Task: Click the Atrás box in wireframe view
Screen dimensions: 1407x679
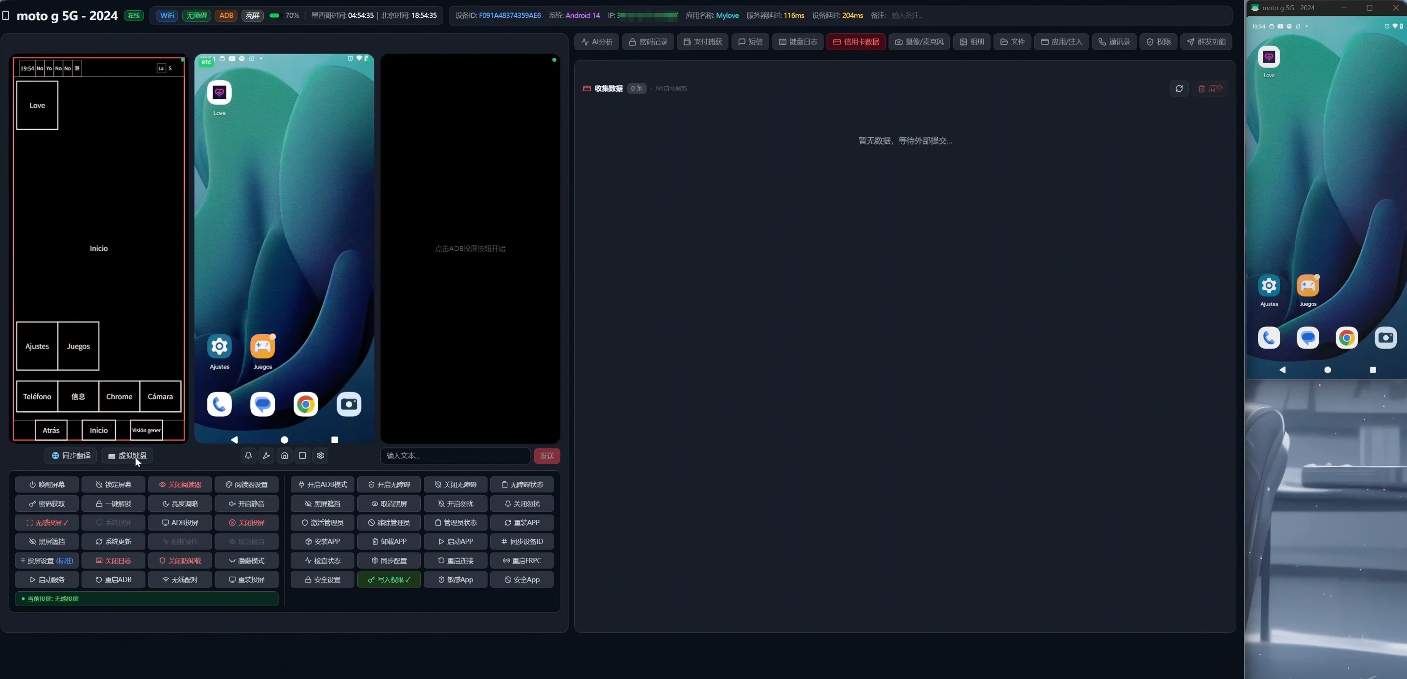Action: (51, 431)
